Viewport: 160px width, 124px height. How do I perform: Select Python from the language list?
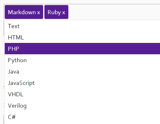(x=82, y=60)
